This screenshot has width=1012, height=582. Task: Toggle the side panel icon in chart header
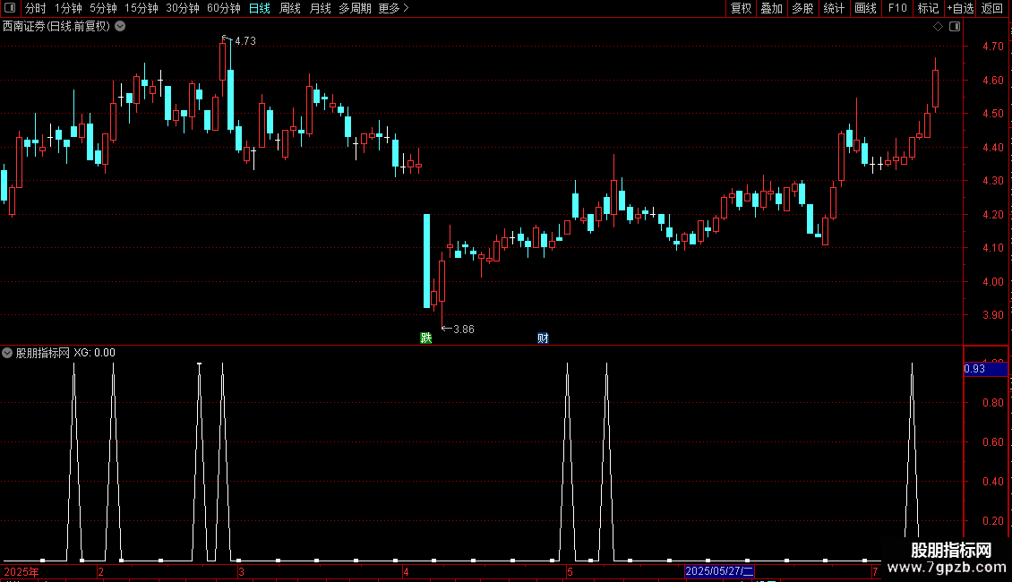(x=955, y=27)
